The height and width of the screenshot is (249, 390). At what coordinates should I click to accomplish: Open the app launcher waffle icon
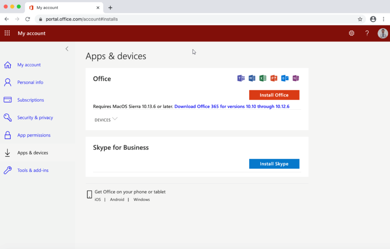[7, 33]
